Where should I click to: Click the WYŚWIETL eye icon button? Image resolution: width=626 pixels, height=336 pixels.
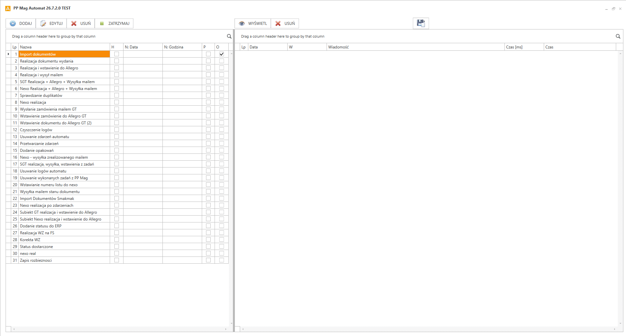point(253,24)
